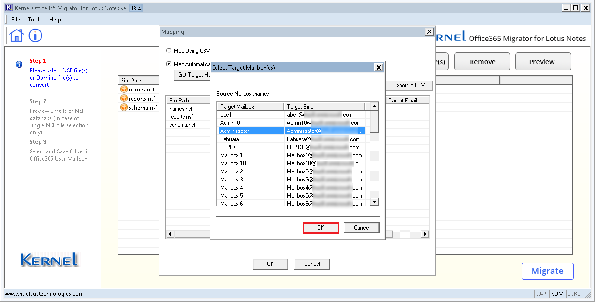Select the Mailbox 2 row
Image resolution: width=595 pixels, height=302 pixels.
(292, 171)
